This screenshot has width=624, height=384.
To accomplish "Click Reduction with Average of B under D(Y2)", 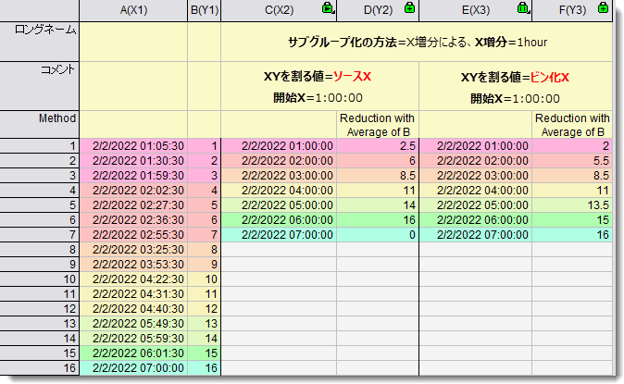I will point(378,125).
